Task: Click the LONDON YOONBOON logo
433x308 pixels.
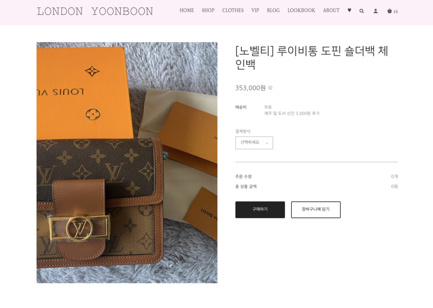Action: point(95,11)
